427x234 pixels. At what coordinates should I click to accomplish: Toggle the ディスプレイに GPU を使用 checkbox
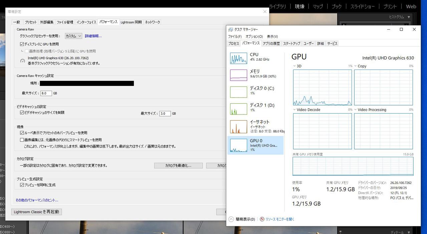coord(22,44)
